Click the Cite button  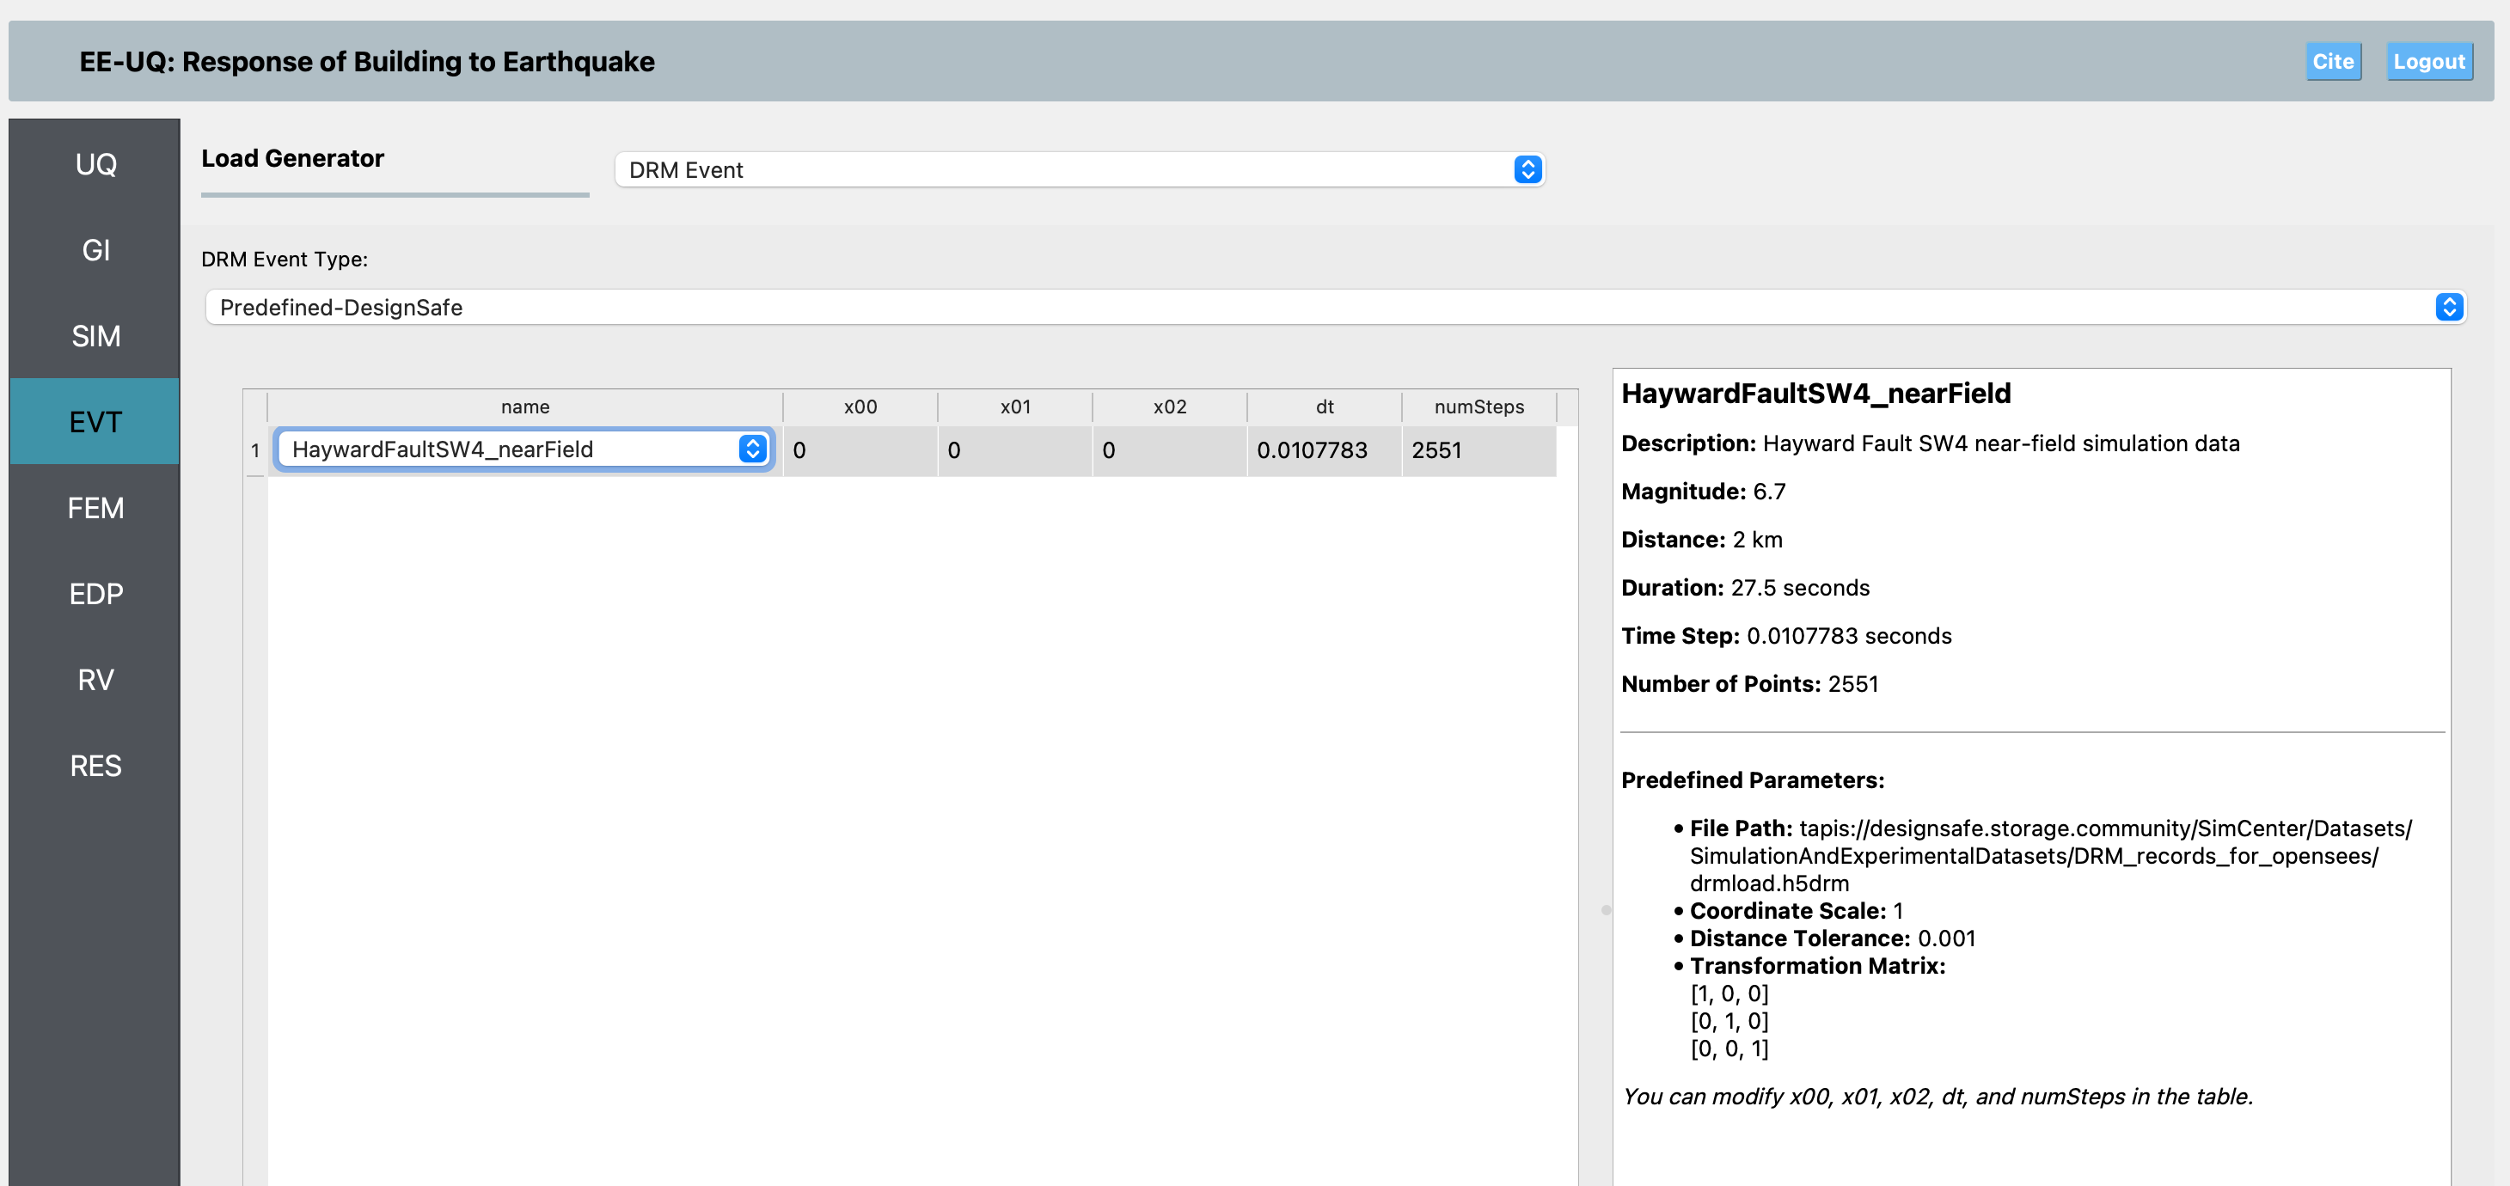[2332, 61]
